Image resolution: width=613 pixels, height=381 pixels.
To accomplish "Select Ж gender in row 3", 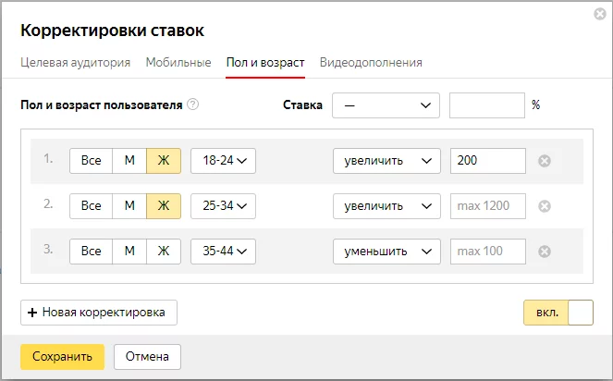I will pyautogui.click(x=164, y=252).
